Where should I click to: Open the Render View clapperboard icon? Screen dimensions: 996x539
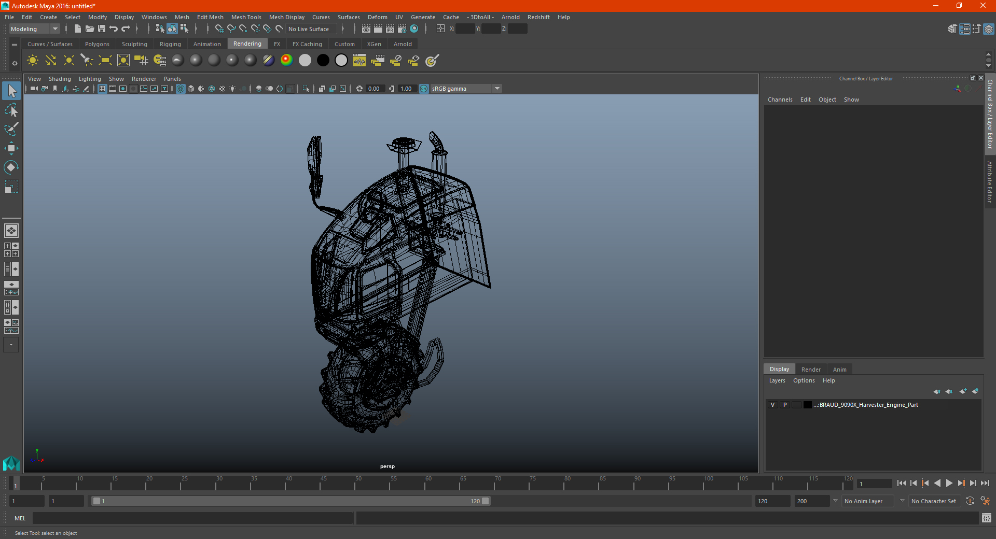pyautogui.click(x=366, y=29)
